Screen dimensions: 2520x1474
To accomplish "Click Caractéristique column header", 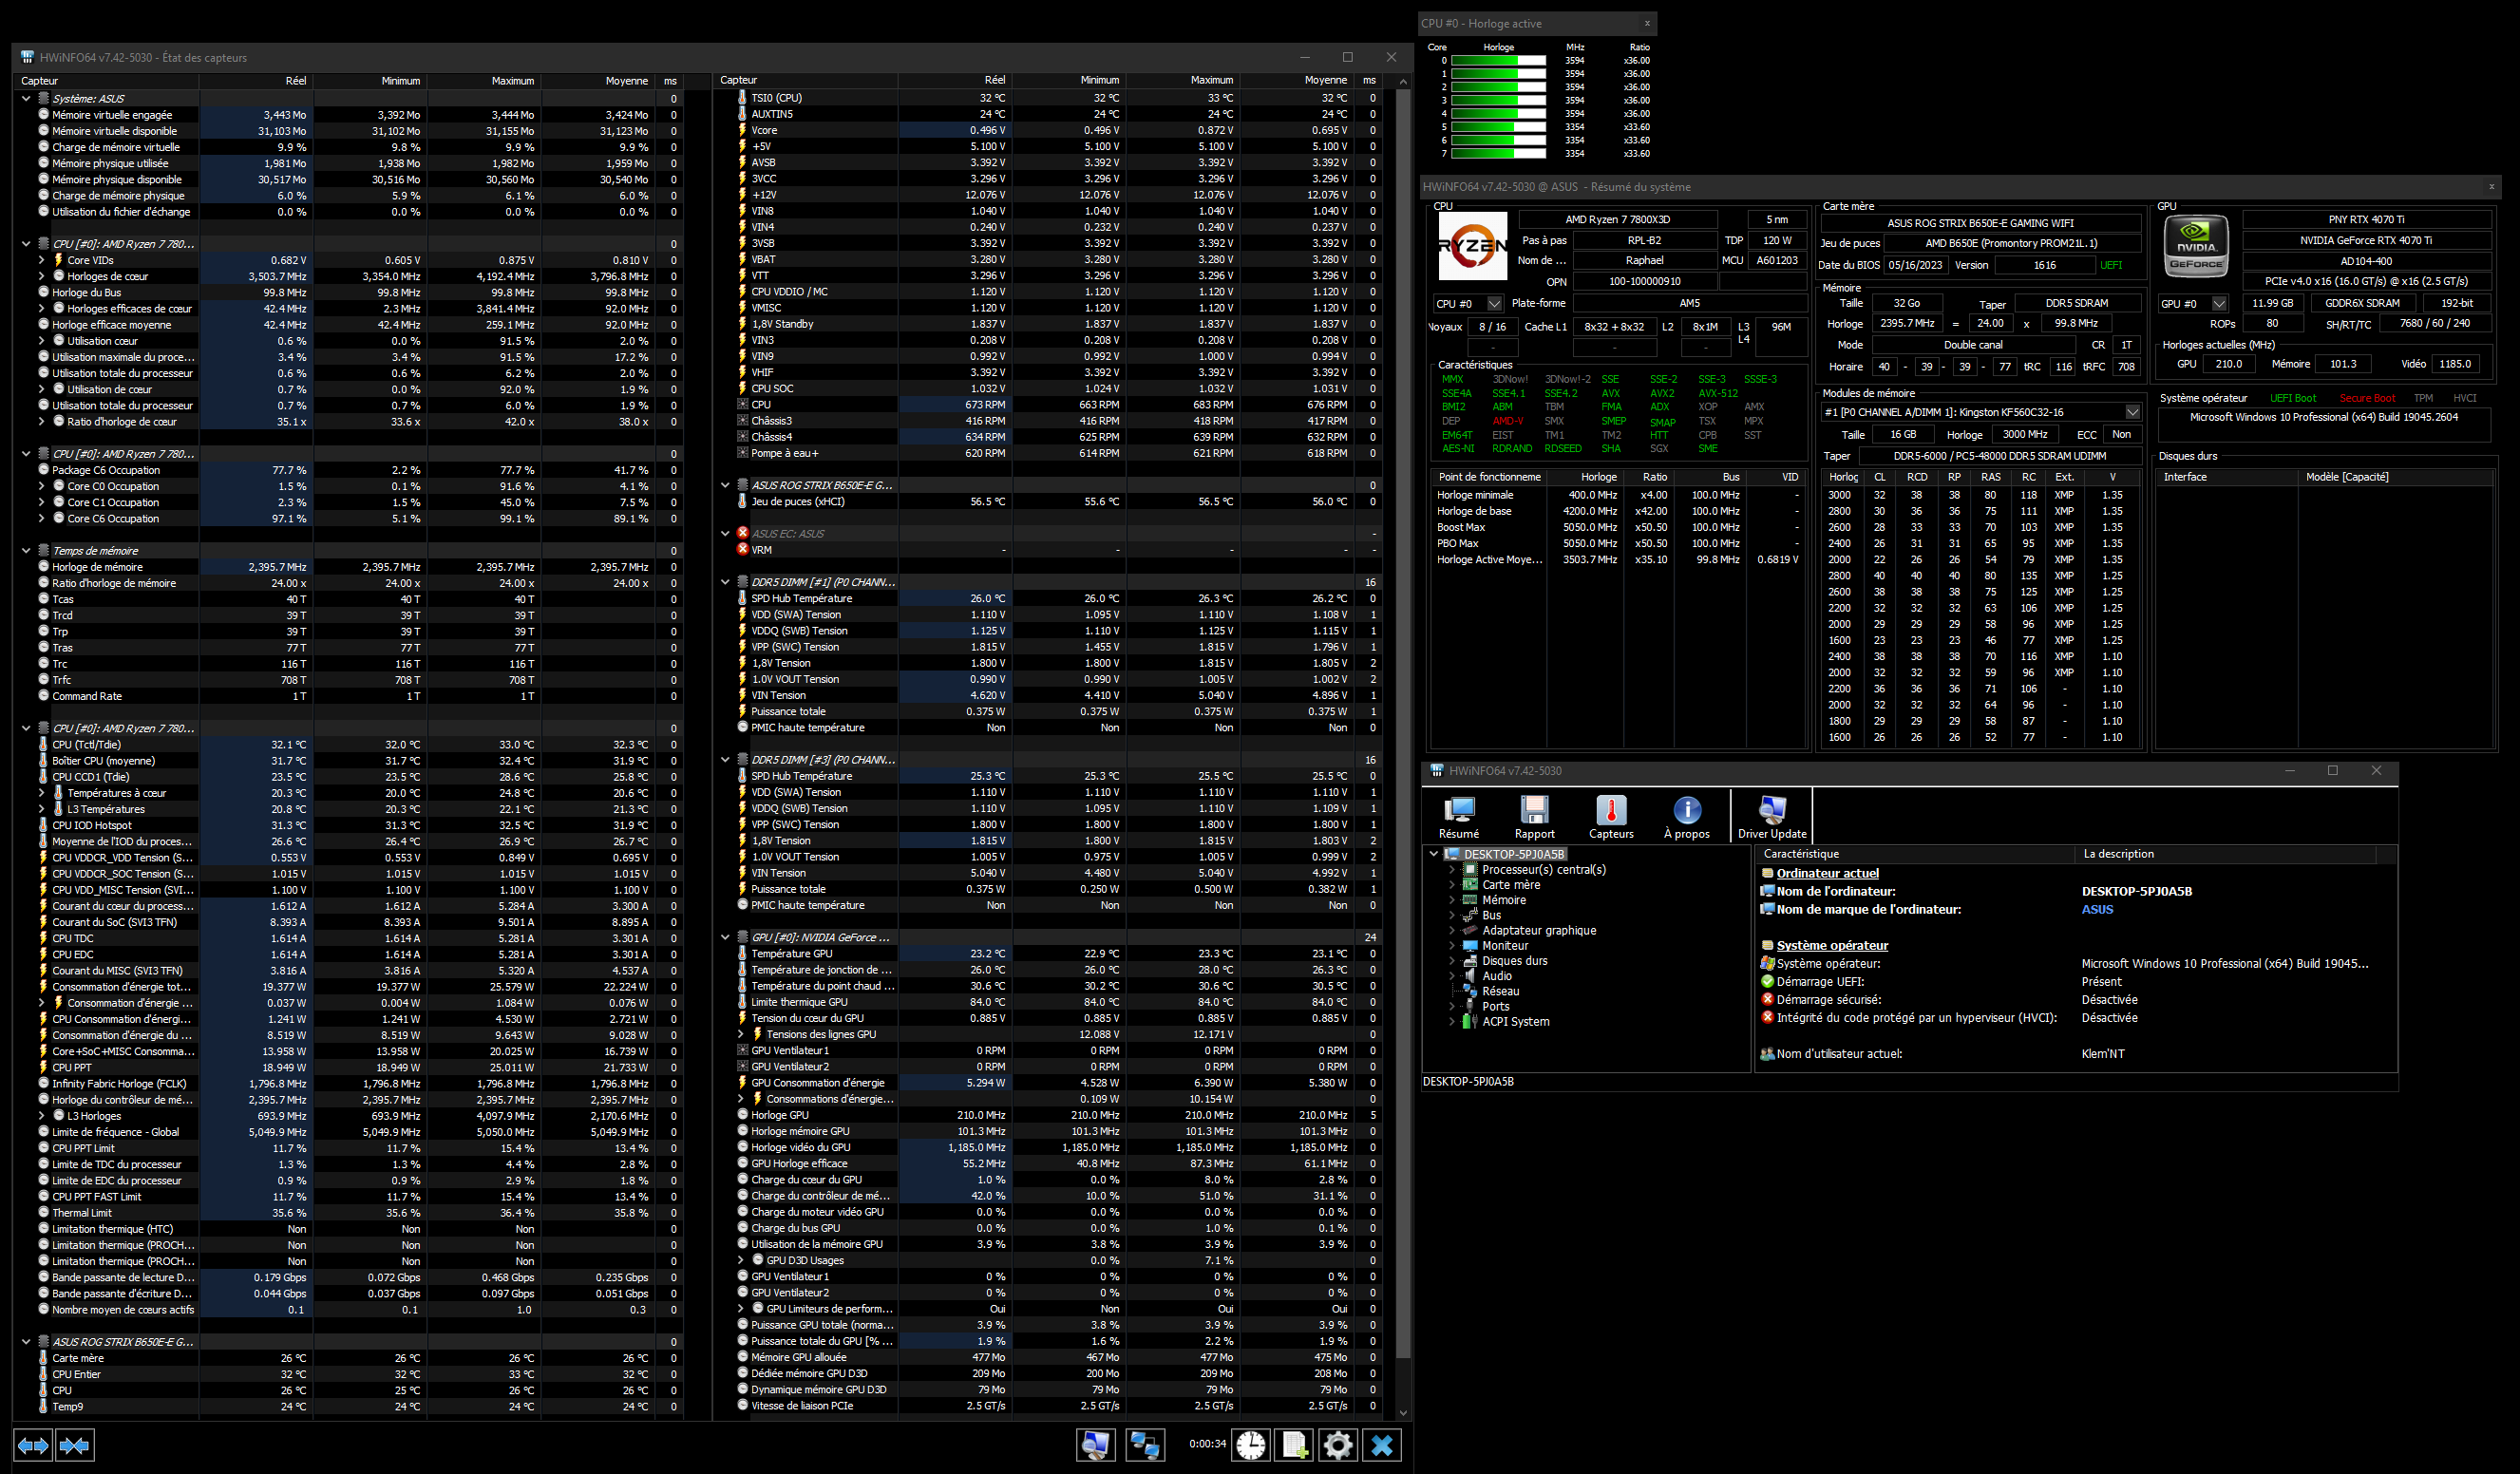I will pyautogui.click(x=1915, y=854).
